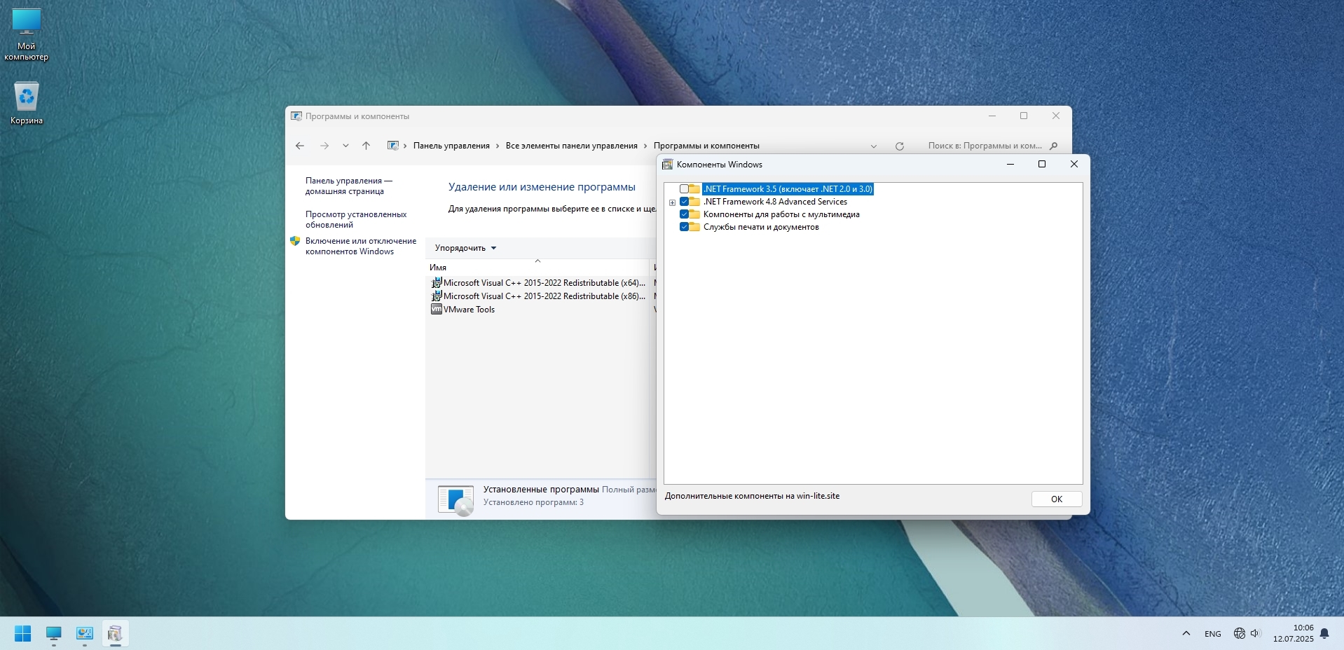Screen dimensions: 1344x650
Task: Sort by the Имя column header
Action: click(x=538, y=267)
